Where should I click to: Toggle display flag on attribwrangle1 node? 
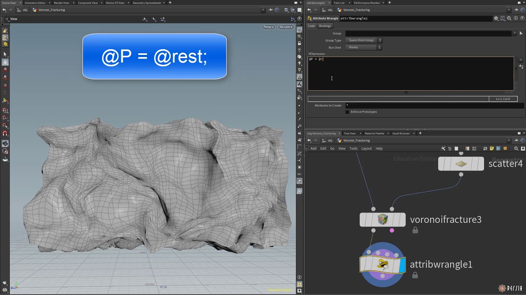pos(402,265)
